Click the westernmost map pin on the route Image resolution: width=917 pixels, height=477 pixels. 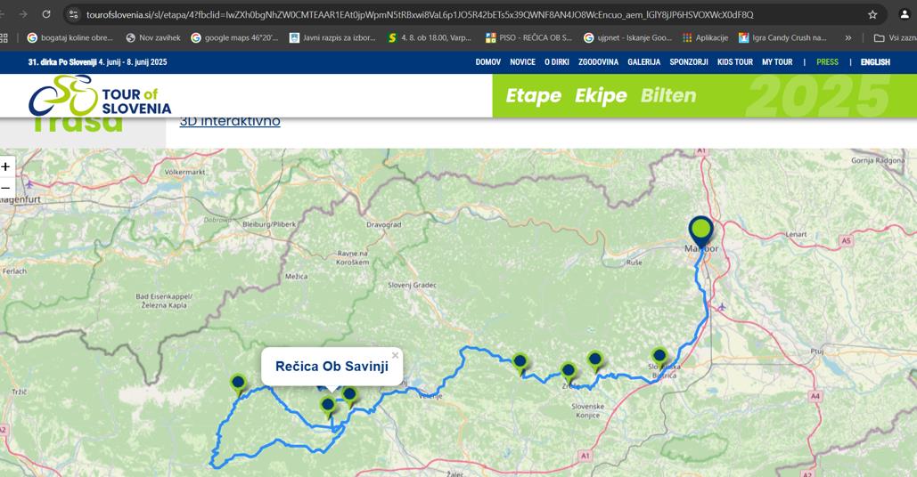pyautogui.click(x=238, y=383)
